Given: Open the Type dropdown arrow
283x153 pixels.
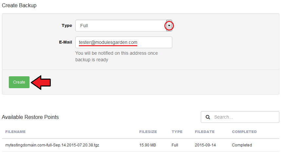Looking at the screenshot, I should click(169, 26).
